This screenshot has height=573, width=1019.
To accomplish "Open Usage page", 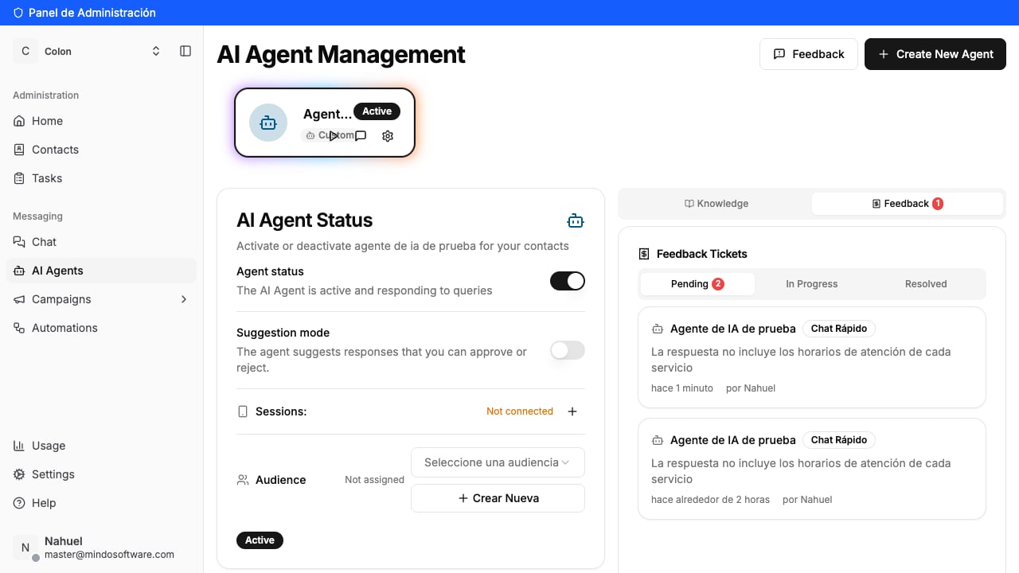I will click(101, 446).
